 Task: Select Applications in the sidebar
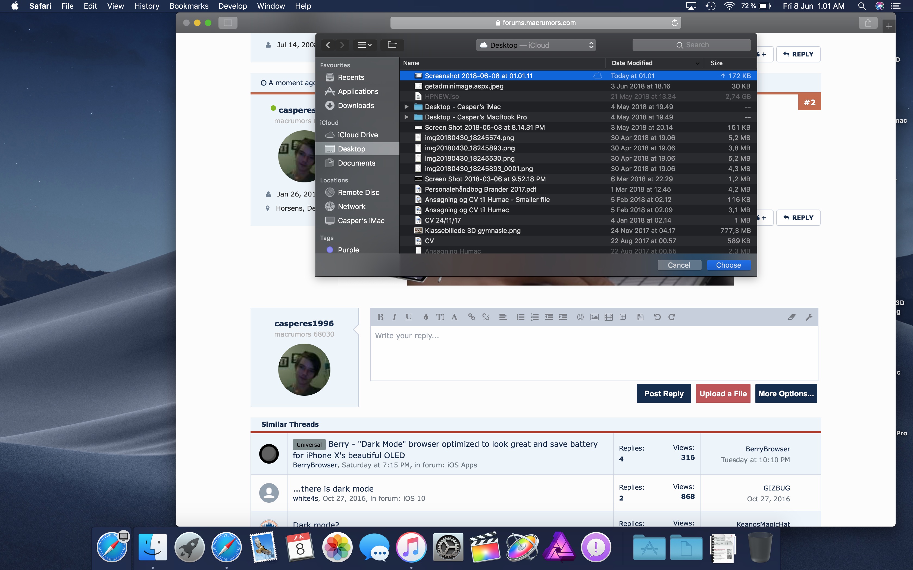357,91
